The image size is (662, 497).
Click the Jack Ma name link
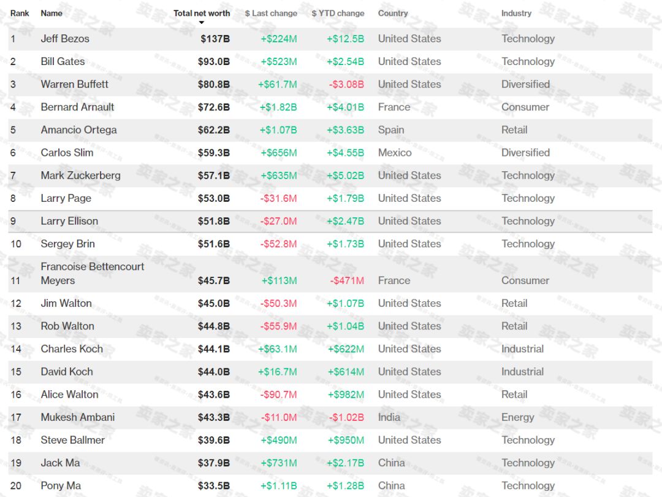[60, 463]
